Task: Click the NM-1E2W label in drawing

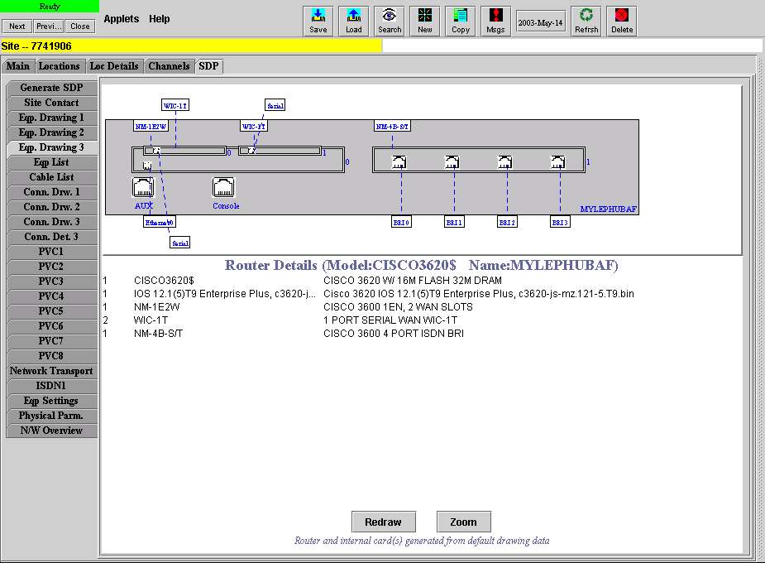Action: [151, 127]
